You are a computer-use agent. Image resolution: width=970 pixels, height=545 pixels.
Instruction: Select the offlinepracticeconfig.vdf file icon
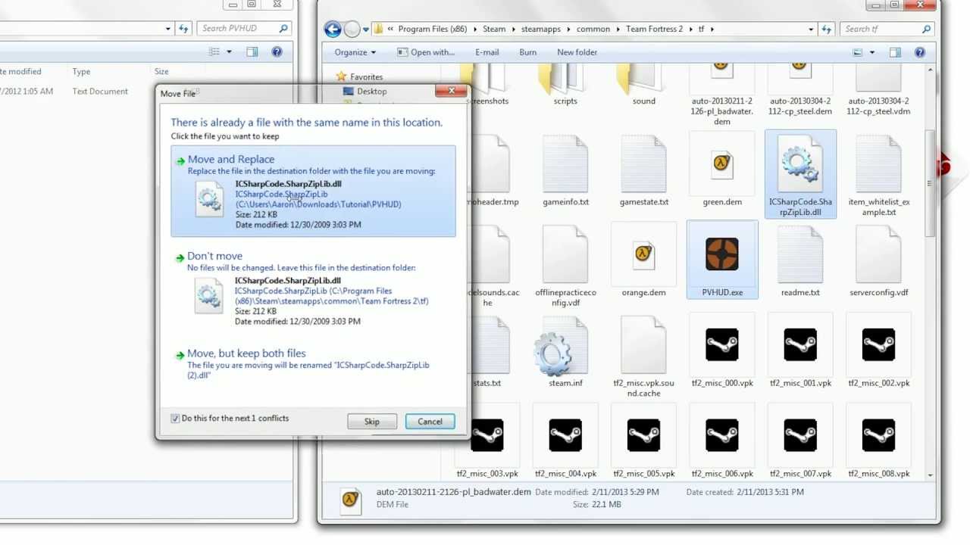pyautogui.click(x=565, y=254)
